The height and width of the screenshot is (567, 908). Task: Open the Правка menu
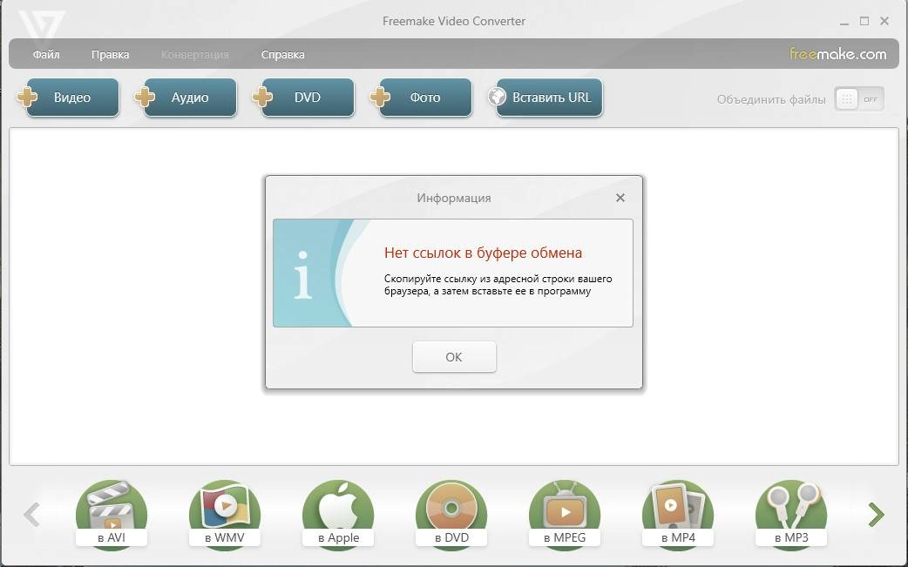coord(110,54)
